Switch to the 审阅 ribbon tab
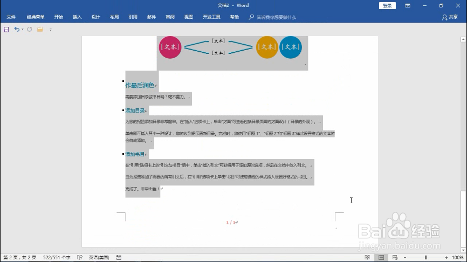Screen dimensions: 467x262 [170, 17]
